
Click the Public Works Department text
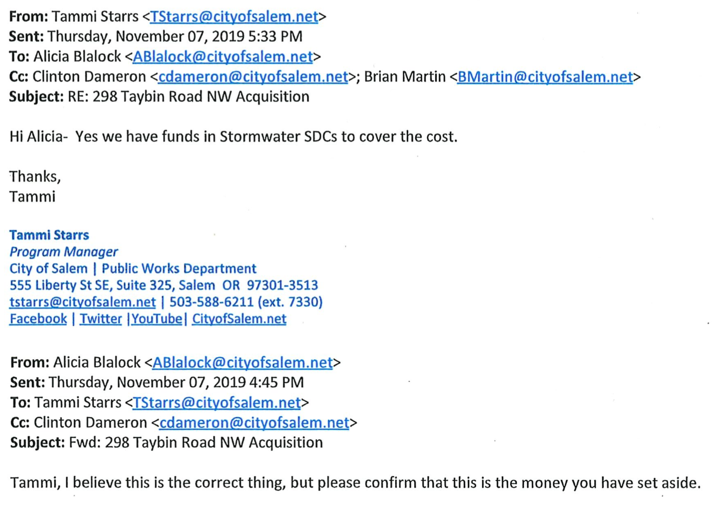coord(179,268)
